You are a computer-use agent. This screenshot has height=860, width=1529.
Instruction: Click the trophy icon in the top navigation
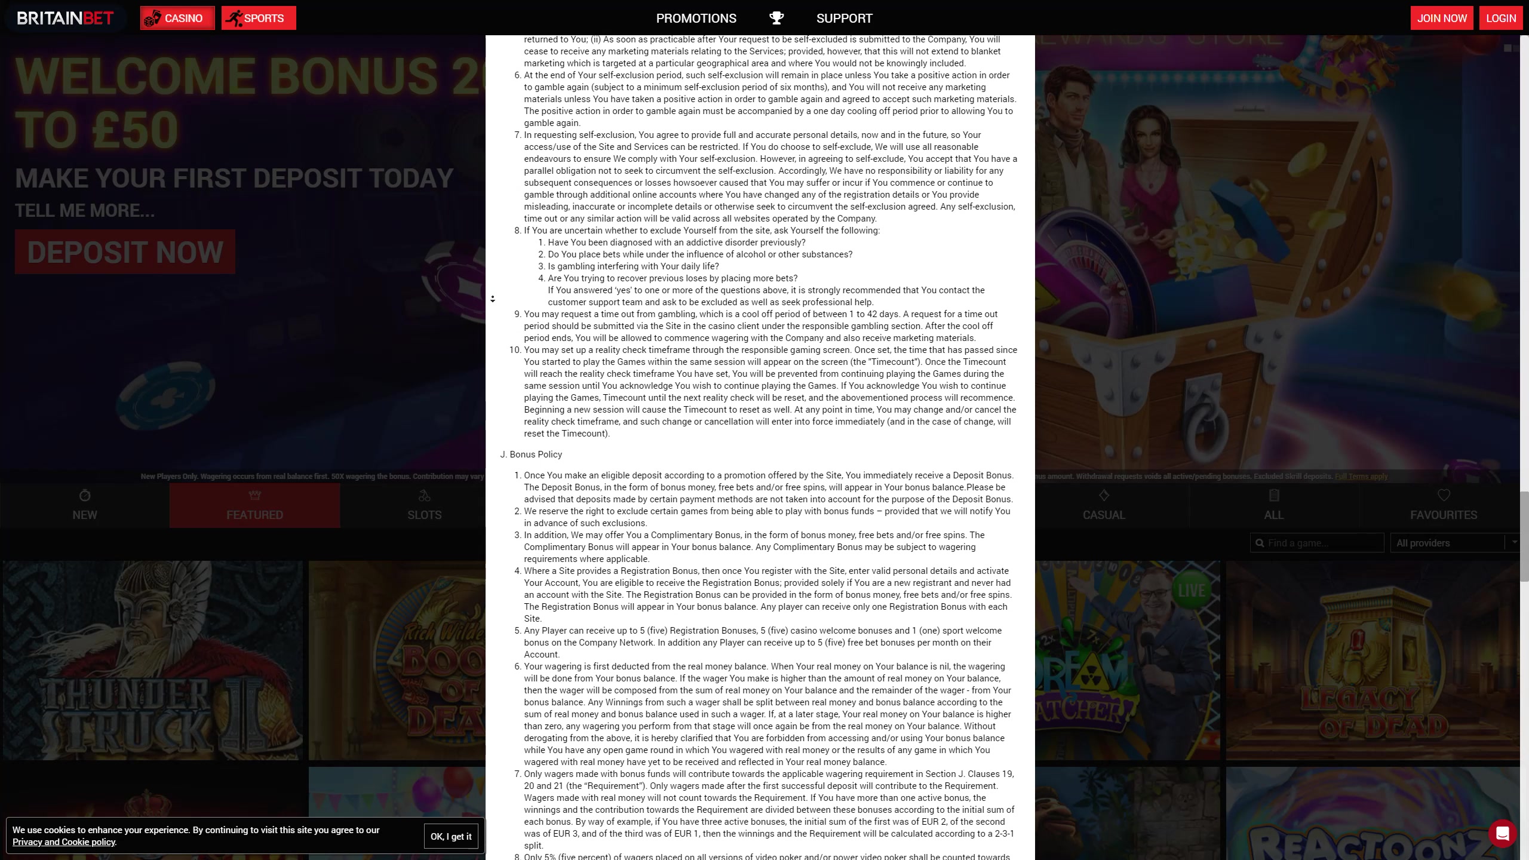(776, 18)
